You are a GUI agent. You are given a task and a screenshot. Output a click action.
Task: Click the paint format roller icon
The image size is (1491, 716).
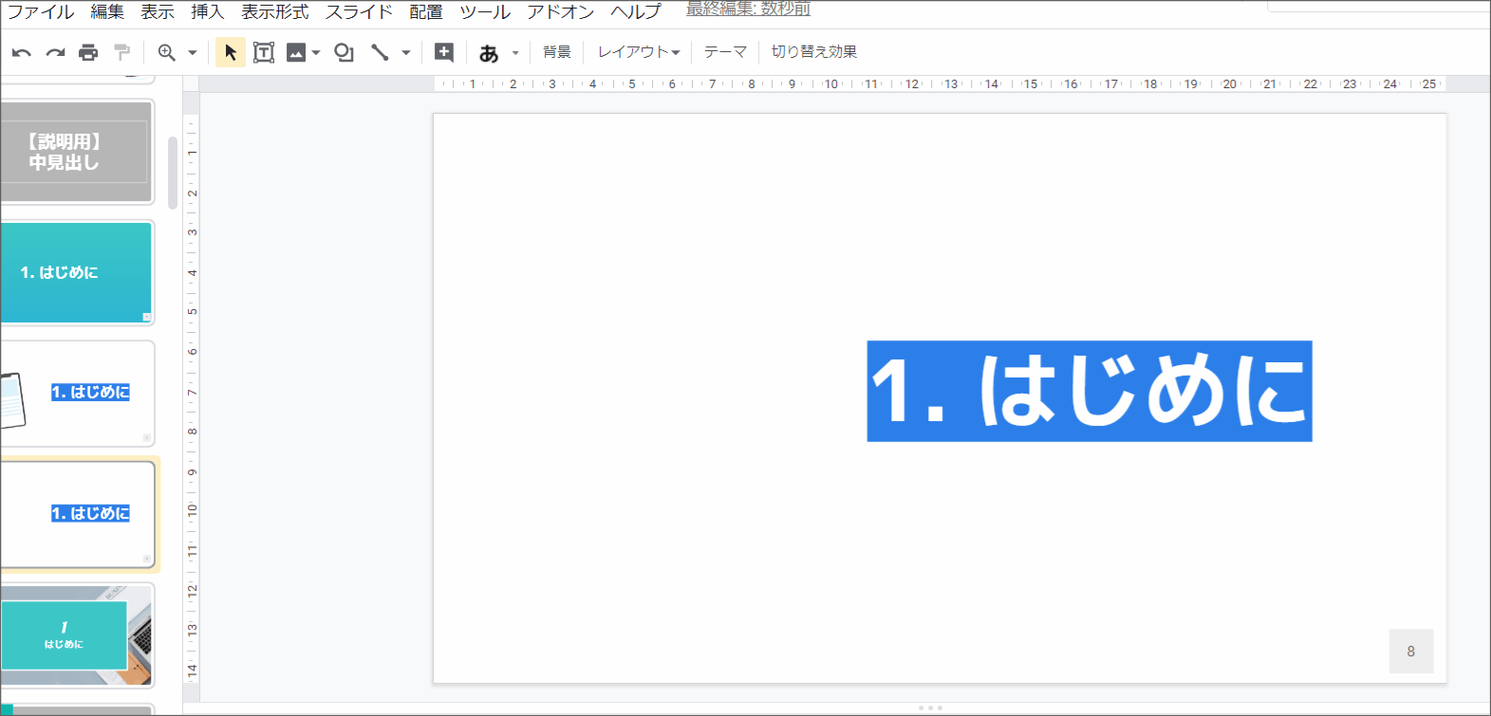point(121,52)
